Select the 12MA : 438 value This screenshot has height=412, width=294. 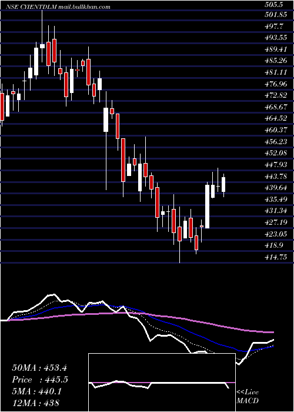[35, 403]
